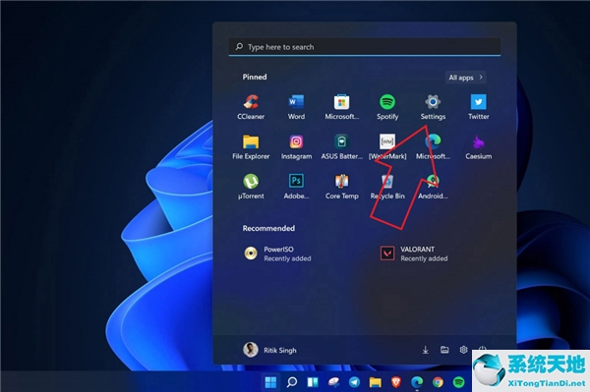
Task: Launch Microsoft Edge from the Pinned grid
Action: tap(433, 147)
